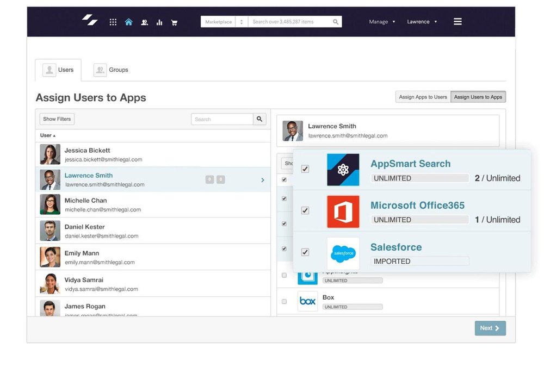Screen dimensions: 544x367
Task: Select the James Rogan user row
Action: pyautogui.click(x=153, y=307)
